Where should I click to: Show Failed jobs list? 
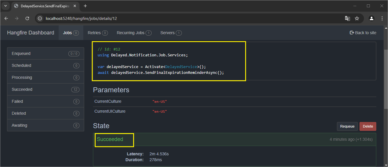45,101
